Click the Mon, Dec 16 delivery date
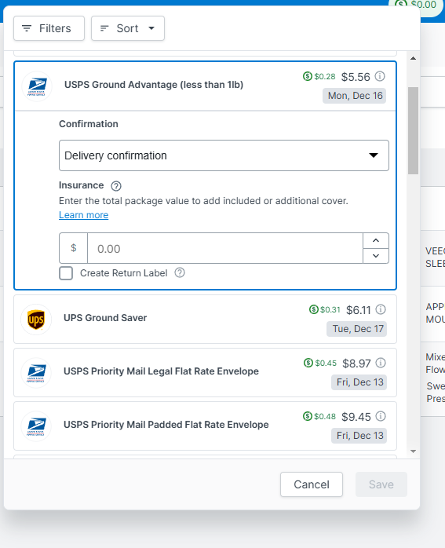 [355, 96]
